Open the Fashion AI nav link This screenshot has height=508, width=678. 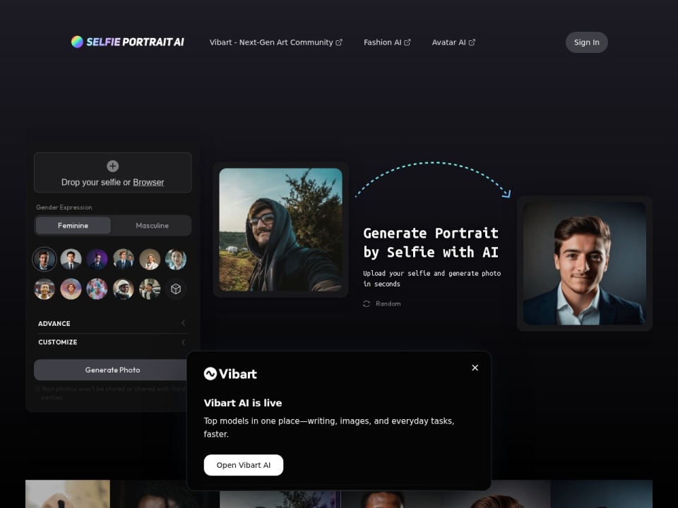pos(387,42)
